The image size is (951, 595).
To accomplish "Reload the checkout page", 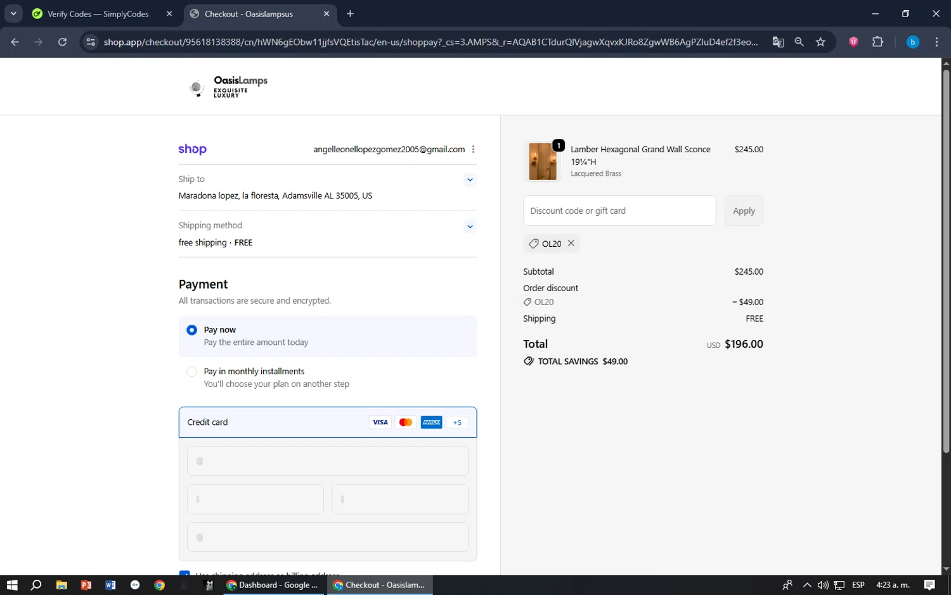I will click(x=62, y=42).
